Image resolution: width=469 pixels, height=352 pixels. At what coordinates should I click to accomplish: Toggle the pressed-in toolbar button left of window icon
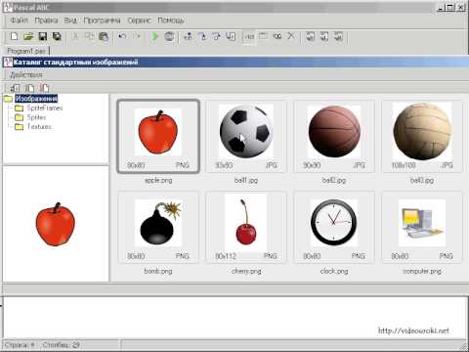click(249, 36)
